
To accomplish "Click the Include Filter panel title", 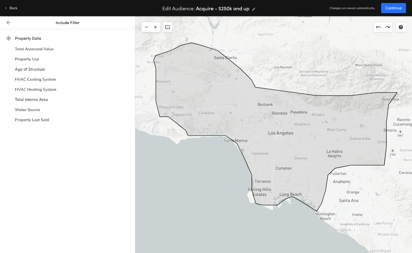I will point(67,23).
